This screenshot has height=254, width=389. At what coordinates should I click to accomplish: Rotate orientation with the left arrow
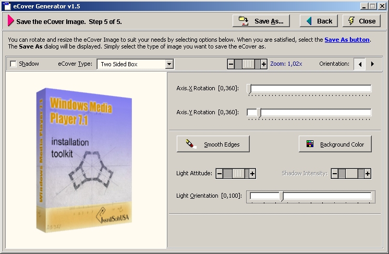(360, 64)
